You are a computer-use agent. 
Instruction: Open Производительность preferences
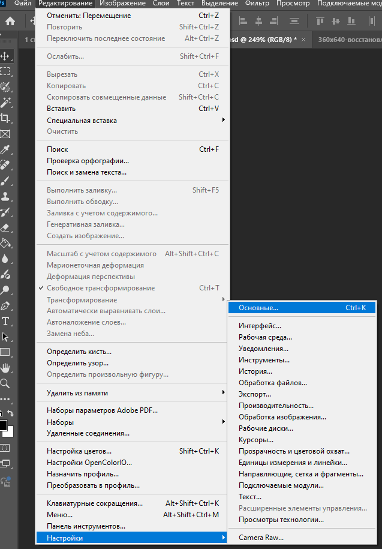tap(302, 406)
